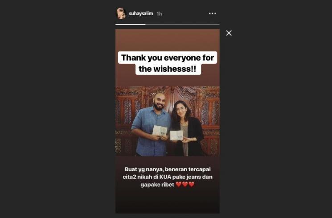Click the red heart emojis in the caption

tap(185, 185)
